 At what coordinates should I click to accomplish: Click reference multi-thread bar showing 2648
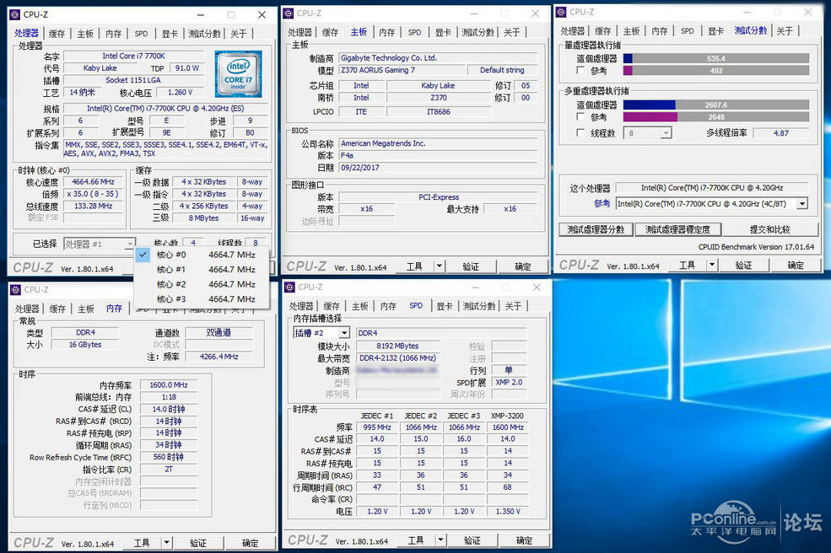pyautogui.click(x=716, y=117)
